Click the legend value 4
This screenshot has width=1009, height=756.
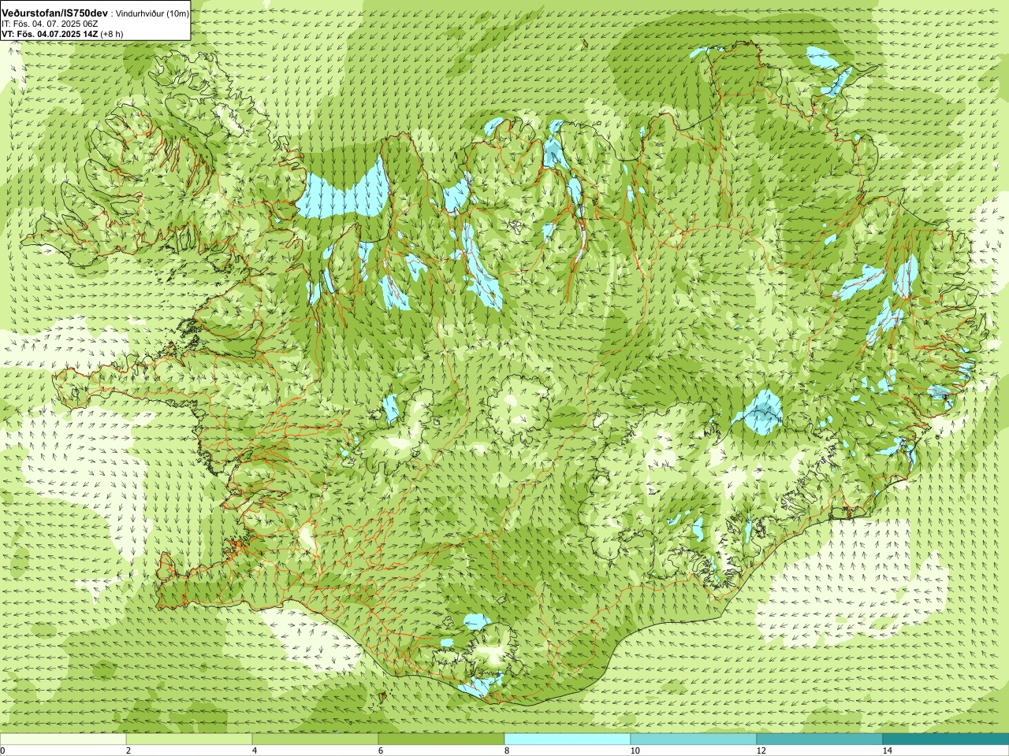(x=255, y=750)
